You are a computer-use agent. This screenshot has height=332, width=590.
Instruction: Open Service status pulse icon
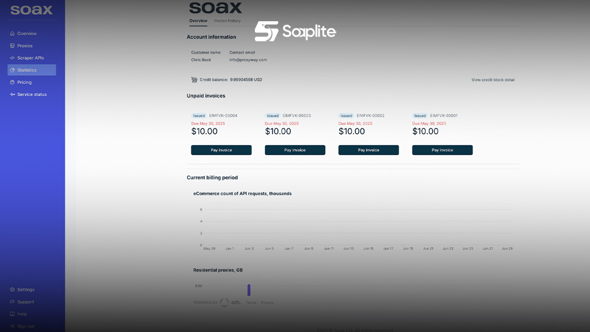point(12,94)
